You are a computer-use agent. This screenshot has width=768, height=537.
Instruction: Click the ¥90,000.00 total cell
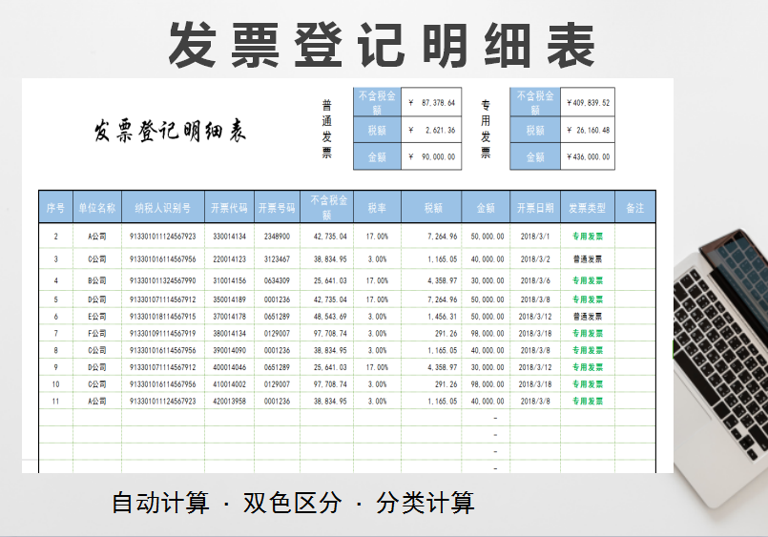coord(431,156)
